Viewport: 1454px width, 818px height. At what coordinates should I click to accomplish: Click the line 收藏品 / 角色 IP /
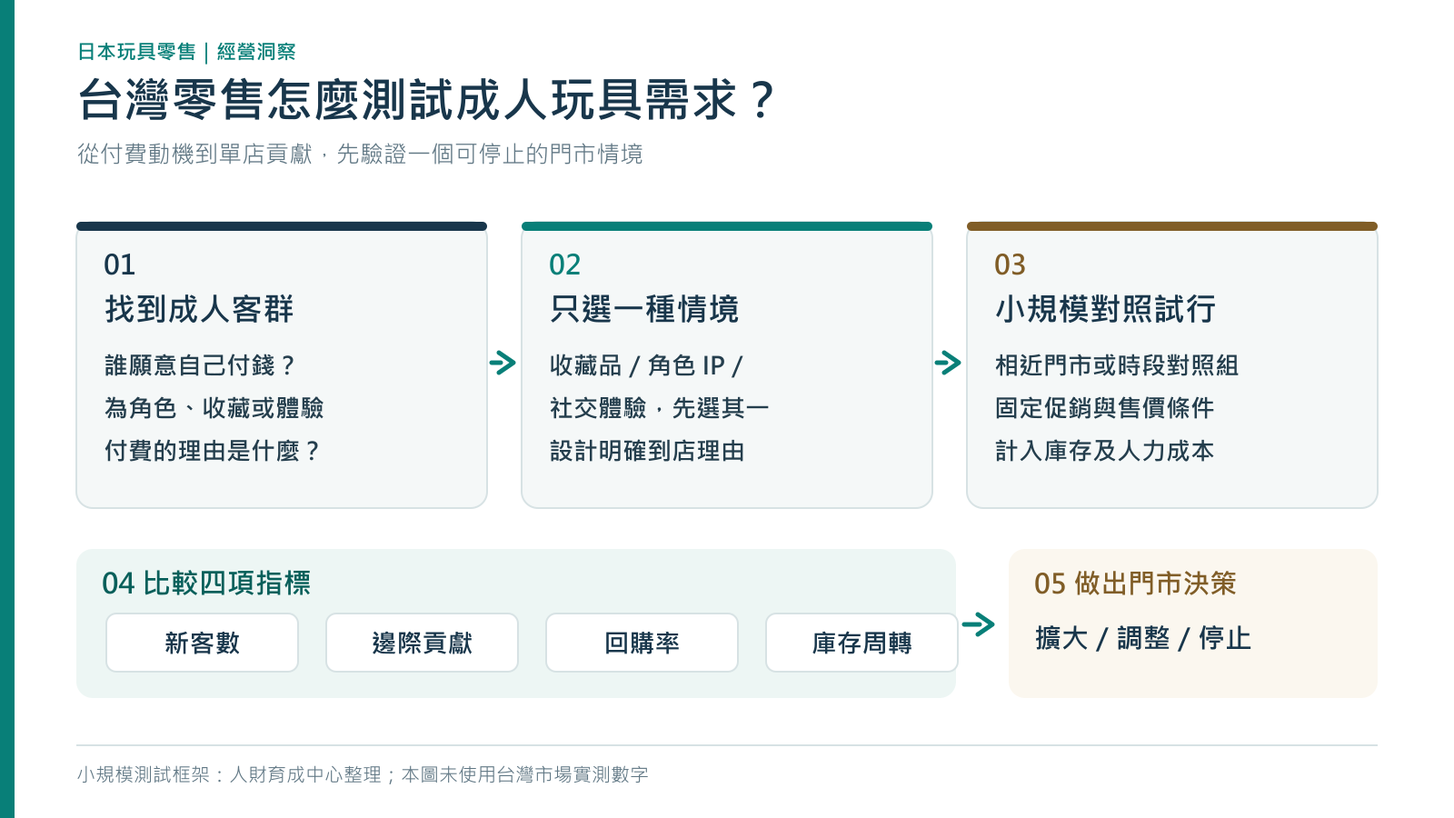click(x=646, y=365)
